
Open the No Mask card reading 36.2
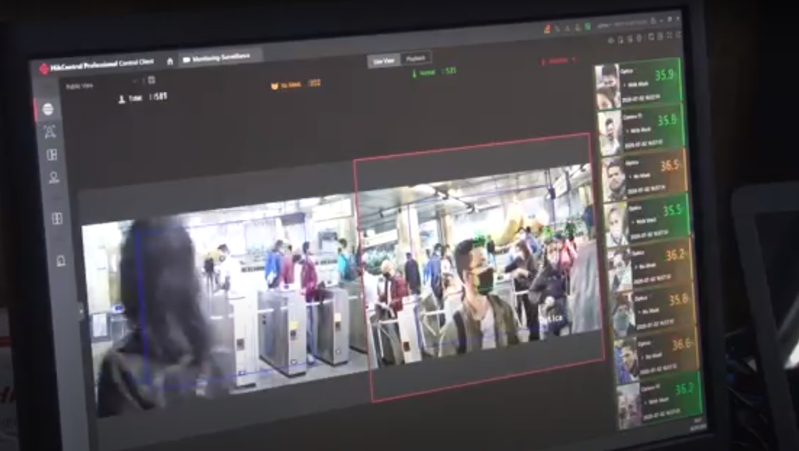tap(651, 265)
